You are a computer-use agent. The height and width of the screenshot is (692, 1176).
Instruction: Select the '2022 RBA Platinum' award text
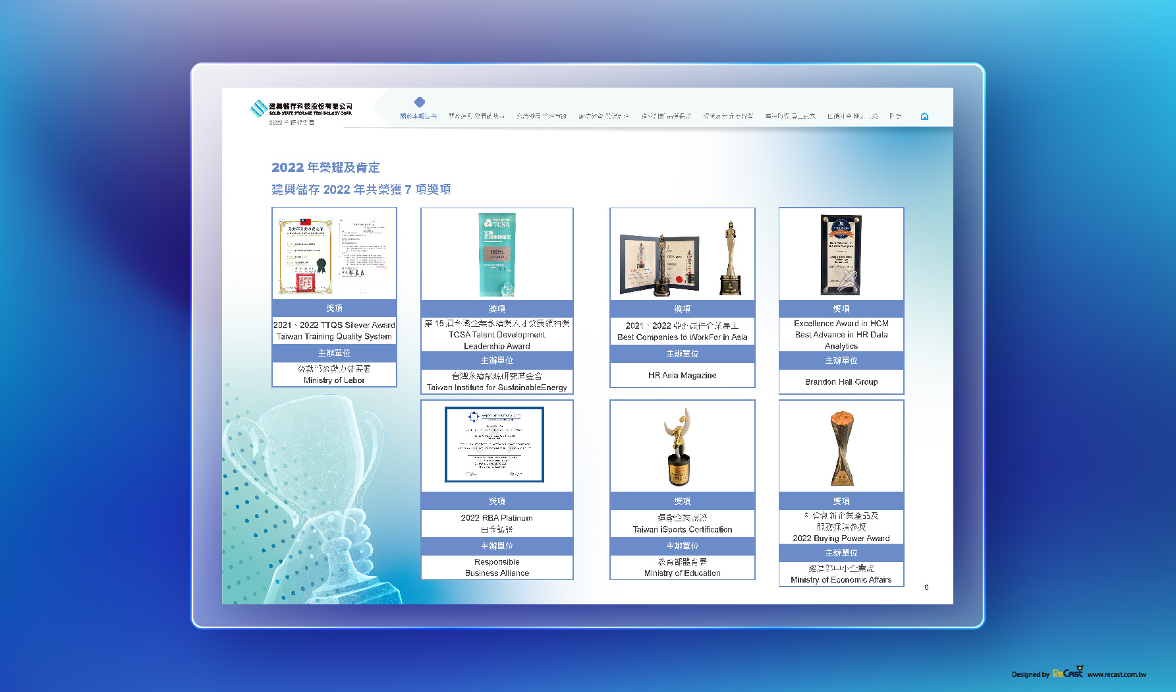[x=497, y=518]
